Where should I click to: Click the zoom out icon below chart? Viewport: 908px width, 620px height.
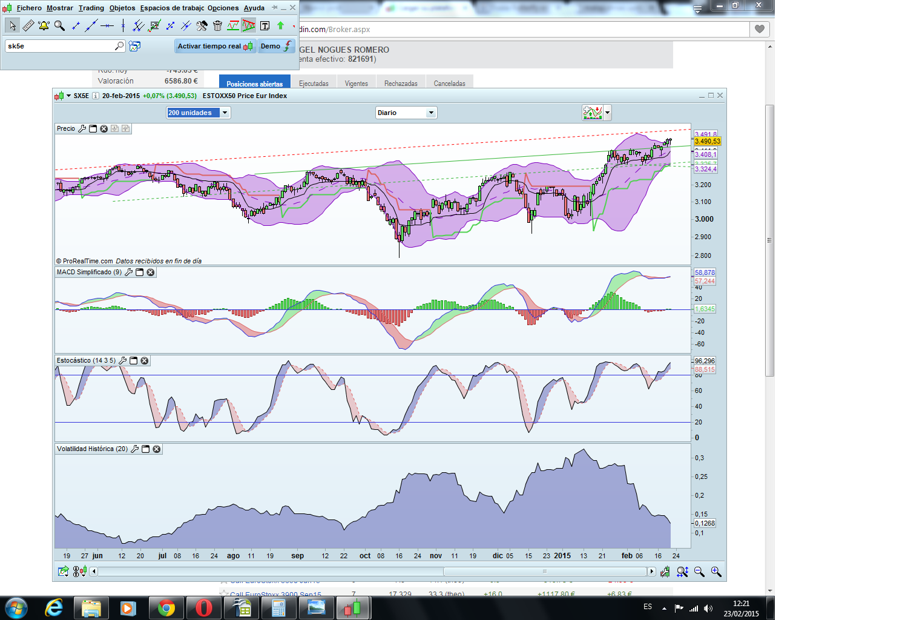(700, 572)
